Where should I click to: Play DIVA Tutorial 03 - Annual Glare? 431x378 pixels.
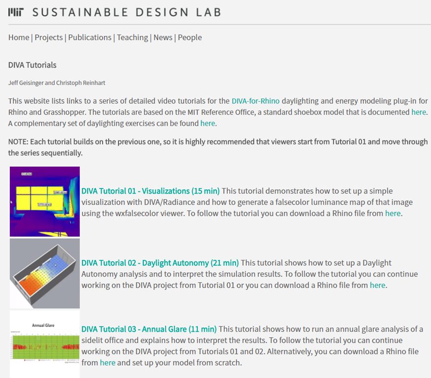(149, 329)
